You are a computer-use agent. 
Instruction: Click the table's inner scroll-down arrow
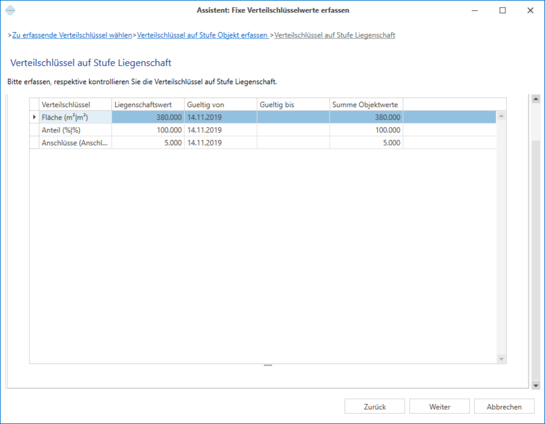coord(501,359)
